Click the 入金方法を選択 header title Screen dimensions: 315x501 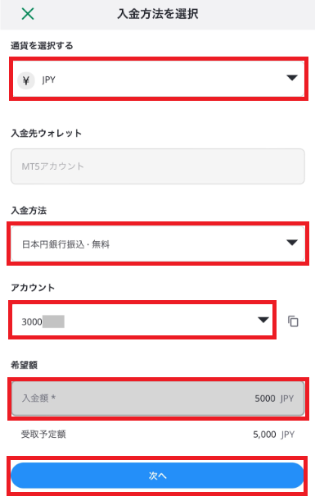pyautogui.click(x=157, y=14)
